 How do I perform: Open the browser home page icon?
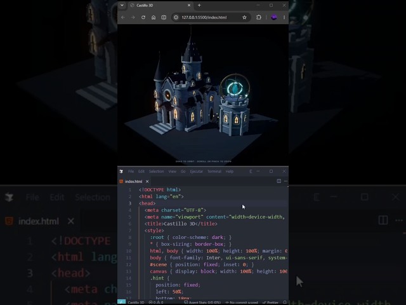coord(154,17)
